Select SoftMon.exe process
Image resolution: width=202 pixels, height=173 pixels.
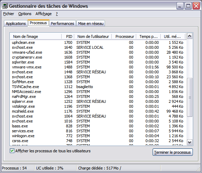pyautogui.click(x=98, y=82)
